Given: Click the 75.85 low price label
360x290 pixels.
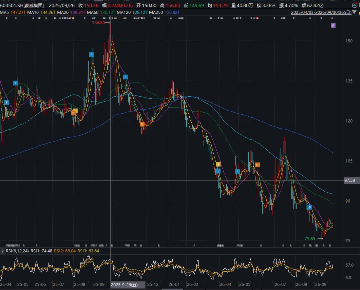Looking at the screenshot, I should tap(310, 238).
